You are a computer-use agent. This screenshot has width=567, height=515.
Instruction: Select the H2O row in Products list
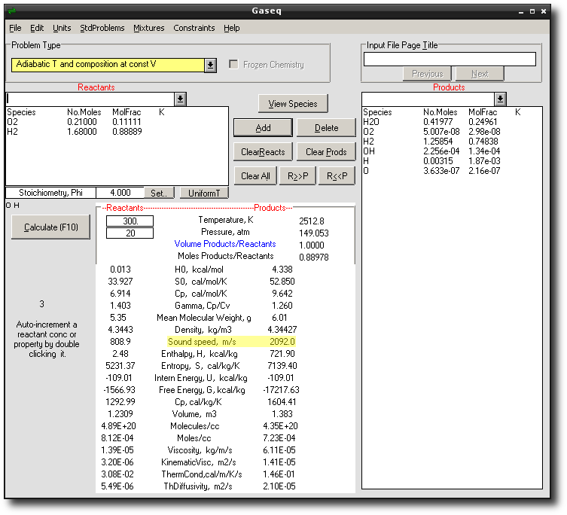(452, 122)
